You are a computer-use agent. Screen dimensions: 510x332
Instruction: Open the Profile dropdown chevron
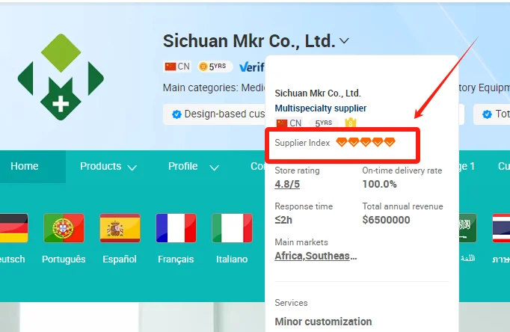[x=214, y=167]
